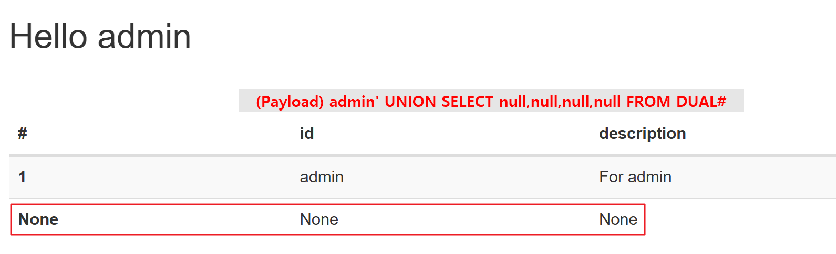Click the "#" column header

22,134
